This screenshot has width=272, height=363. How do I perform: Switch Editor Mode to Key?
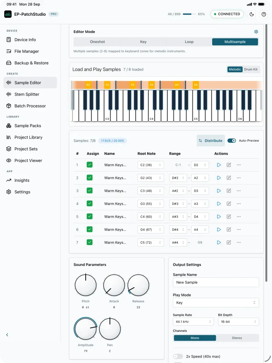[x=143, y=42]
